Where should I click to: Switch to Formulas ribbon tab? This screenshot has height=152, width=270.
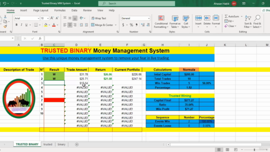click(x=60, y=10)
